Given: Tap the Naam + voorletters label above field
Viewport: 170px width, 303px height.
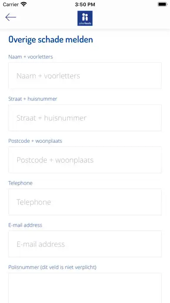Looking at the screenshot, I should (x=30, y=57).
